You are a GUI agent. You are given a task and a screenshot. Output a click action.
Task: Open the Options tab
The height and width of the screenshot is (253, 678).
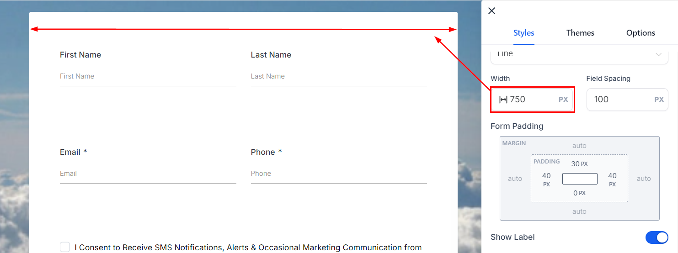641,33
